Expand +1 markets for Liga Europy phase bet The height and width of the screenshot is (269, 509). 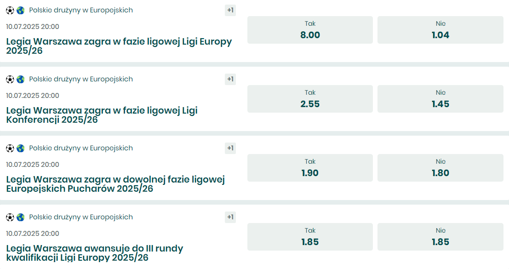[230, 10]
